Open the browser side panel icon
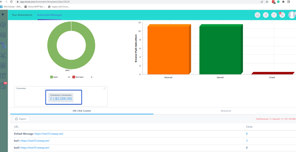Viewport: 296px width, 152px height. [x=289, y=2]
